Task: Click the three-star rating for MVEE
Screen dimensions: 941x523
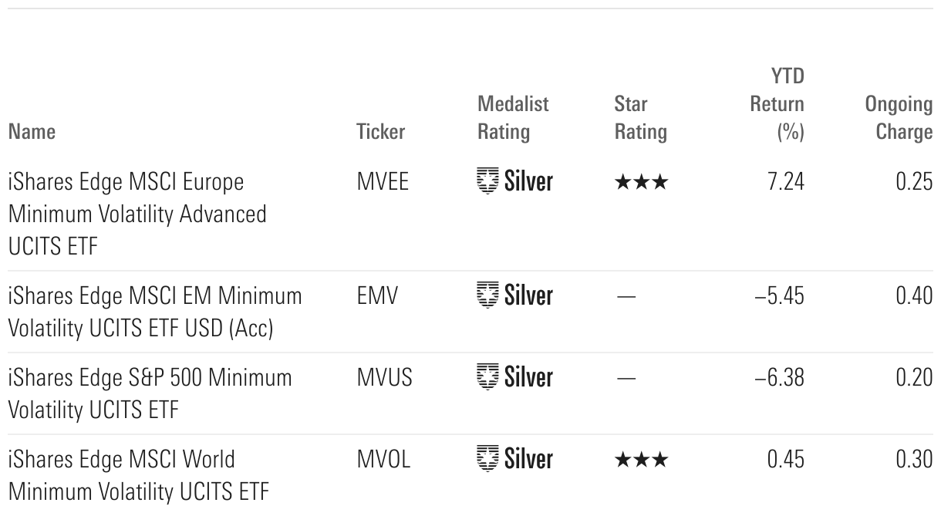Action: tap(640, 182)
